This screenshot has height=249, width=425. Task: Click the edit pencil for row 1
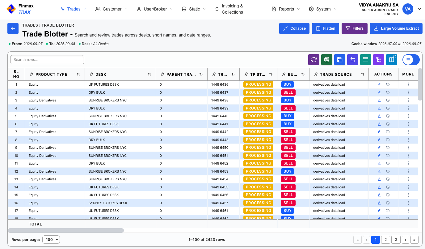[x=379, y=84]
